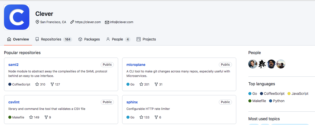Open the saml2 repository link

(13, 65)
